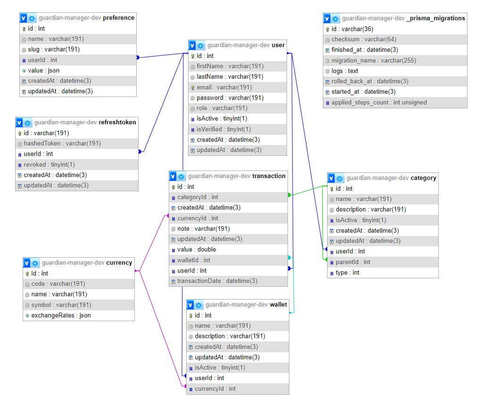Click the _prisma_migrations table title
Viewport: 485px width, 397px height.
pyautogui.click(x=436, y=18)
